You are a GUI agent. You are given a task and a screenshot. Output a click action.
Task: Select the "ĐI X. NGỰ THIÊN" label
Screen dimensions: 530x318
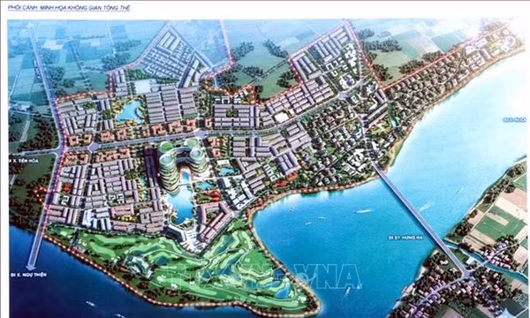(x=28, y=275)
